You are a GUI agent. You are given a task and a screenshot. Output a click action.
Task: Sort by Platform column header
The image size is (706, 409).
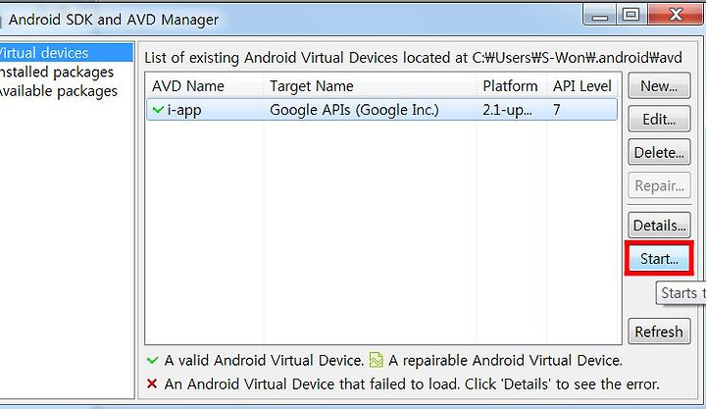512,86
